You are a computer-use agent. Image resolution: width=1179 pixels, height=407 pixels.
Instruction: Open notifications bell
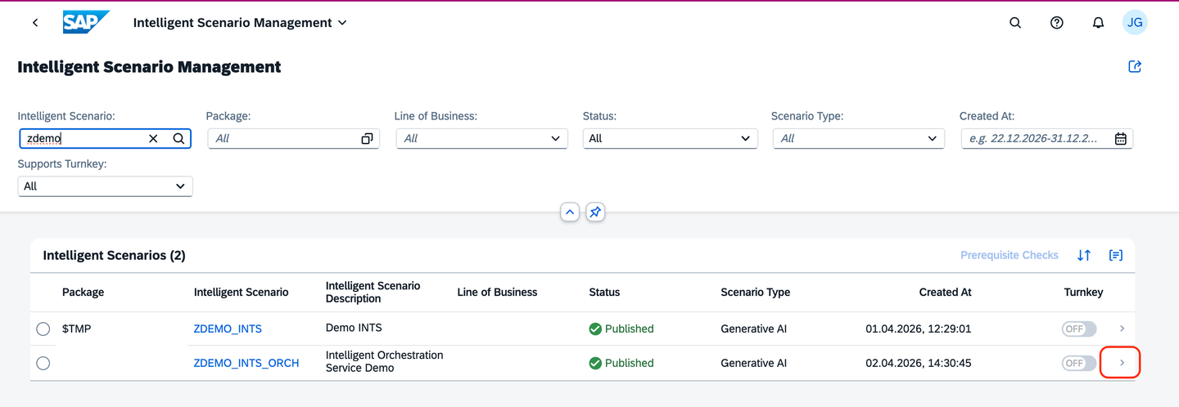click(1099, 23)
